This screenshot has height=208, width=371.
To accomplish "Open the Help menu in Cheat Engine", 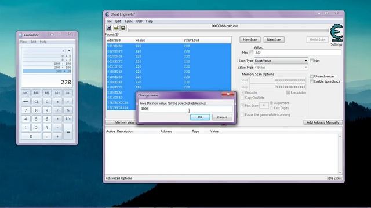I will (x=150, y=21).
